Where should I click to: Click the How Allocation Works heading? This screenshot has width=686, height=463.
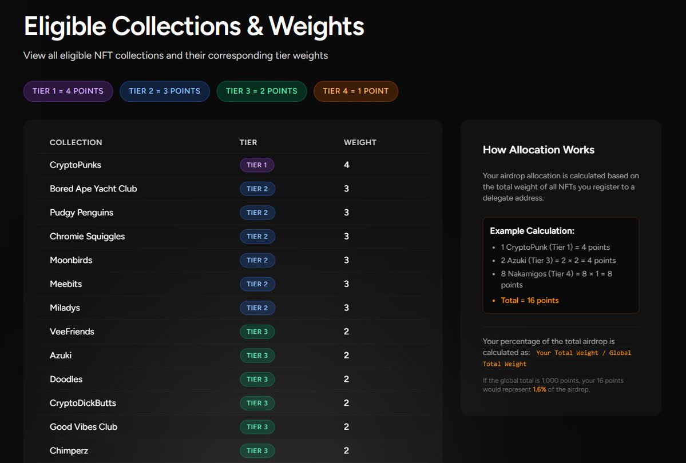pyautogui.click(x=538, y=150)
